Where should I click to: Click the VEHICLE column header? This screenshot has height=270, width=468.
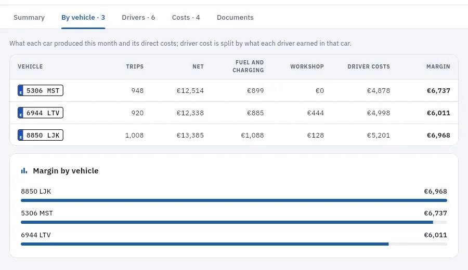point(30,66)
